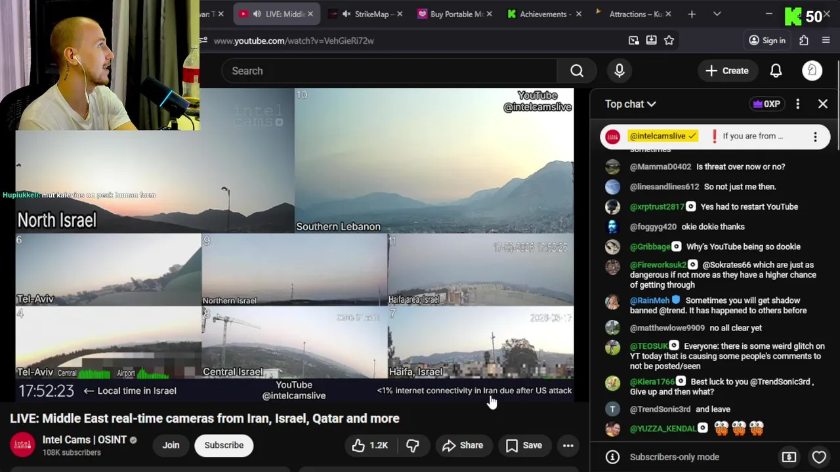Unmute the StrikeMap tab audio icon
This screenshot has height=472, width=840.
pyautogui.click(x=346, y=14)
